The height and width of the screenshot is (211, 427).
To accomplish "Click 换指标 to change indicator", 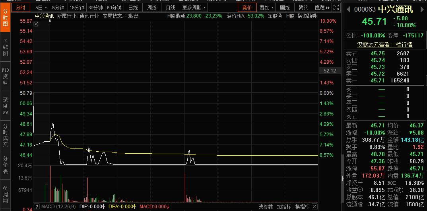I will click(x=303, y=206).
